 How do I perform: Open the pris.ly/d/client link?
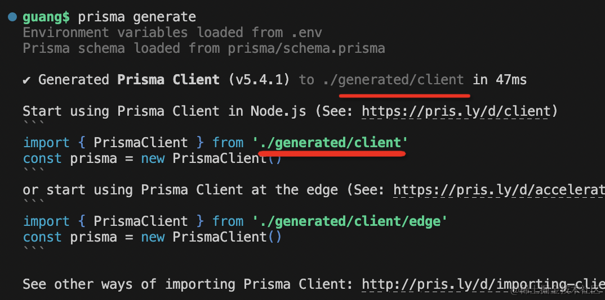(x=455, y=111)
